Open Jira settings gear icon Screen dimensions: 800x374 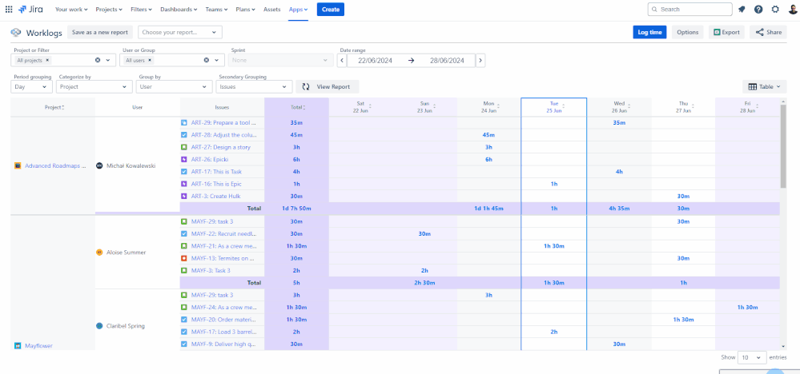774,10
